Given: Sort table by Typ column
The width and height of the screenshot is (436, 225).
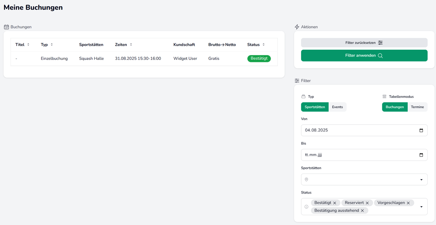Looking at the screenshot, I should point(52,45).
